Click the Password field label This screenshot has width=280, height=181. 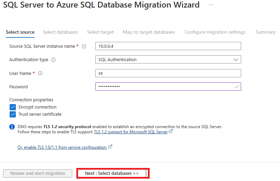pyautogui.click(x=18, y=87)
